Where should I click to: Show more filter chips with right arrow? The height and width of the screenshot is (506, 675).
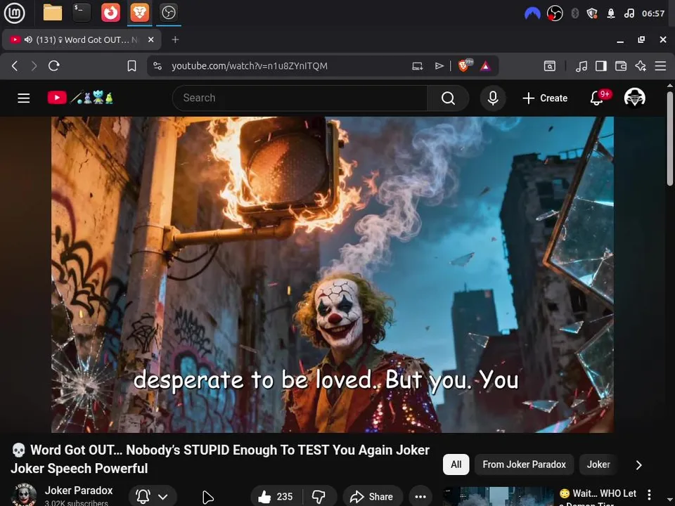pyautogui.click(x=639, y=465)
